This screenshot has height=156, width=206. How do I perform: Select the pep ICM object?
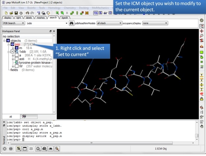coord(17,44)
